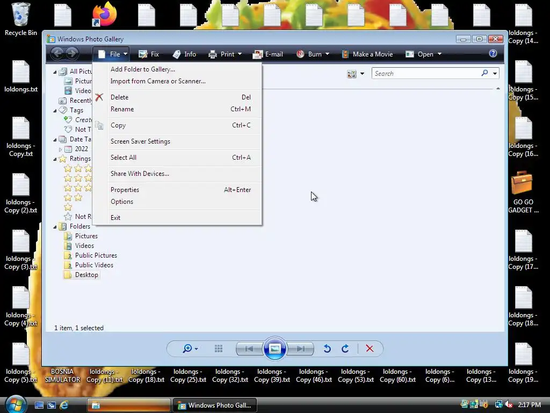Select the Desktop folder in tree
Image resolution: width=550 pixels, height=413 pixels.
(x=82, y=275)
